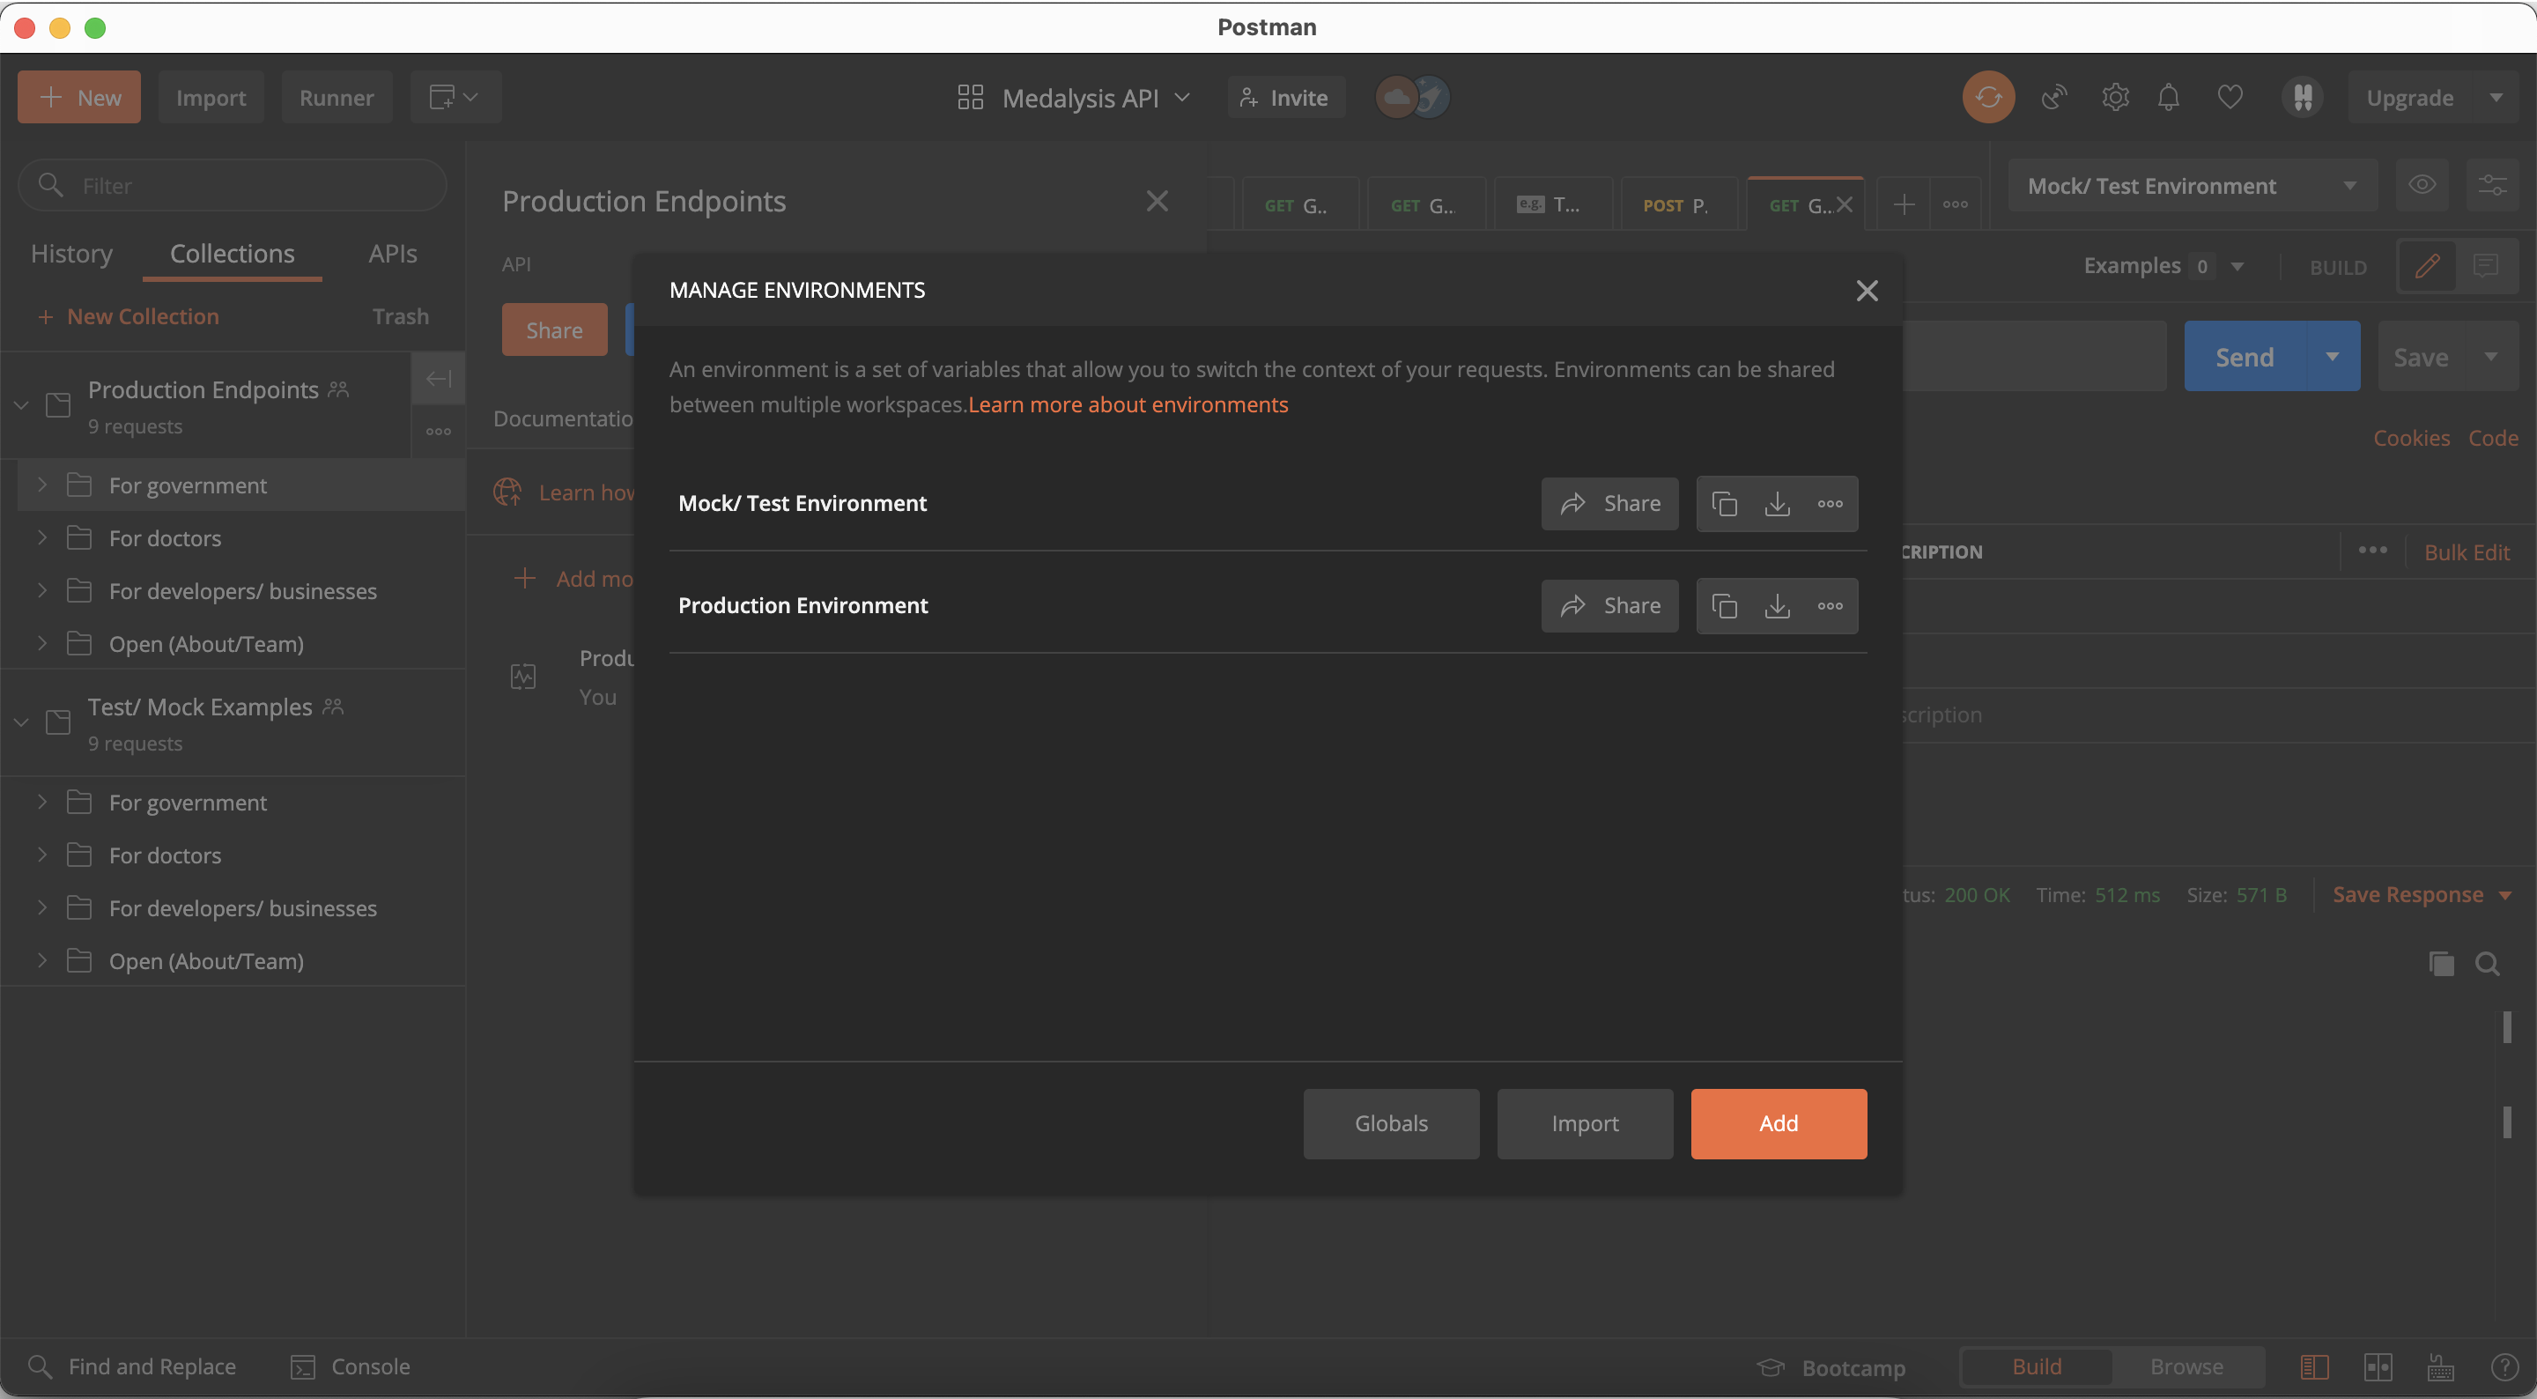Duplicate the Mock/ Test Environment
Image resolution: width=2537 pixels, height=1399 pixels.
tap(1725, 503)
